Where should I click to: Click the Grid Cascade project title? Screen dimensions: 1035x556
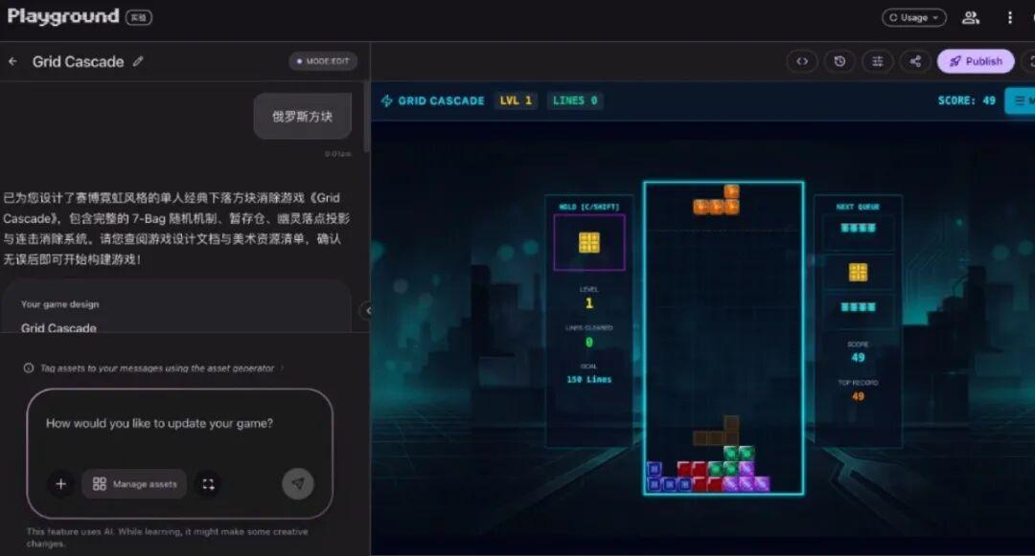pyautogui.click(x=78, y=61)
